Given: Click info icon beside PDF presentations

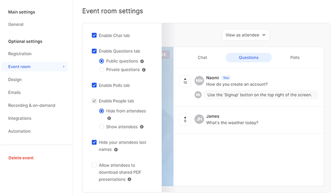Looking at the screenshot, I should 129,179.
